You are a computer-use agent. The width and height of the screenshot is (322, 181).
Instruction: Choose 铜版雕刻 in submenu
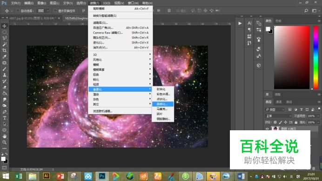(x=163, y=119)
